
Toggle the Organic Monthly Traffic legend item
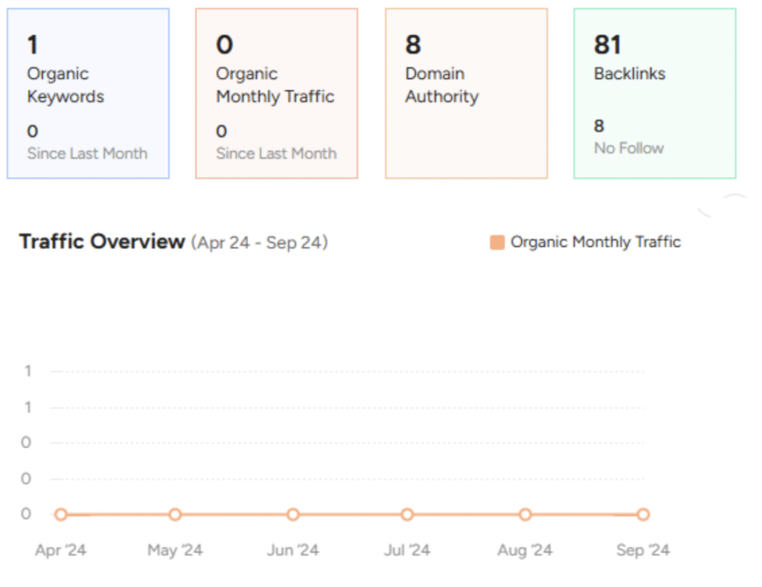[595, 242]
